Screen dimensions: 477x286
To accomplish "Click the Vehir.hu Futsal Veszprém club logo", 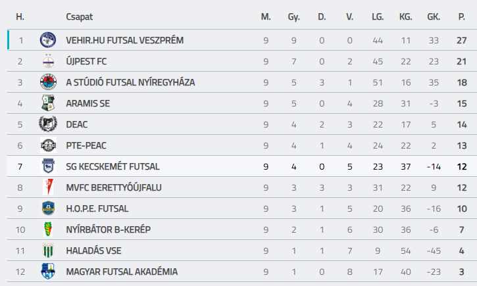I will pos(48,40).
